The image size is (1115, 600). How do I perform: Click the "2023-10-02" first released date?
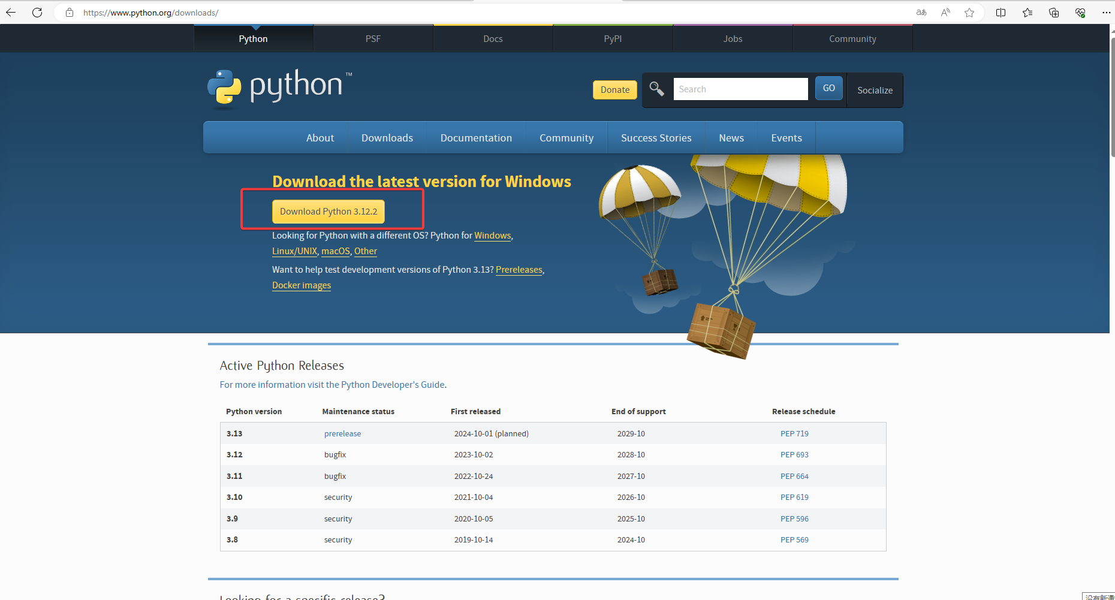coord(474,454)
